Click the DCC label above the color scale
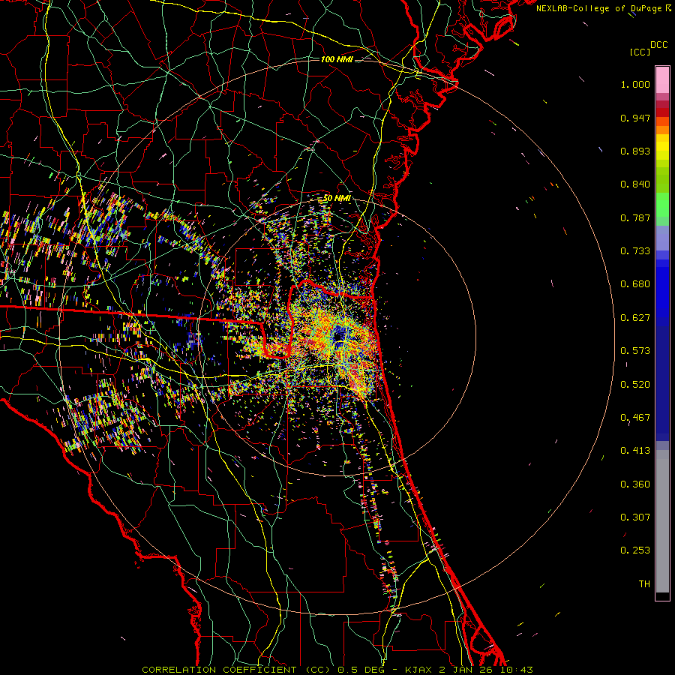 (x=658, y=45)
